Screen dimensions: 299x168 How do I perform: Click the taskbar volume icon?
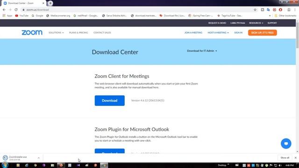pyautogui.click(x=280, y=165)
